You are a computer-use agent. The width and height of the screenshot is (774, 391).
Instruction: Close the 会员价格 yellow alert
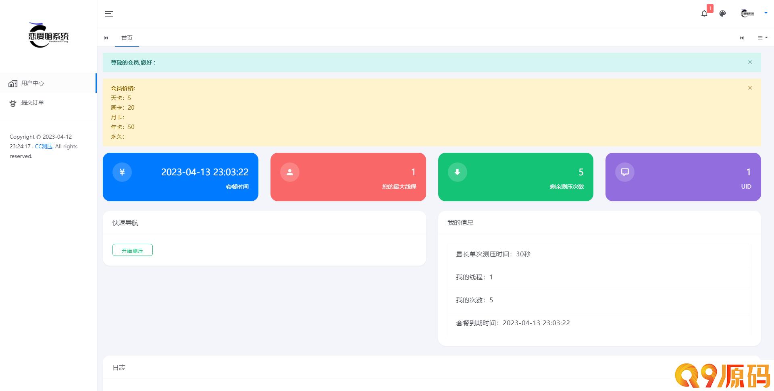[750, 88]
